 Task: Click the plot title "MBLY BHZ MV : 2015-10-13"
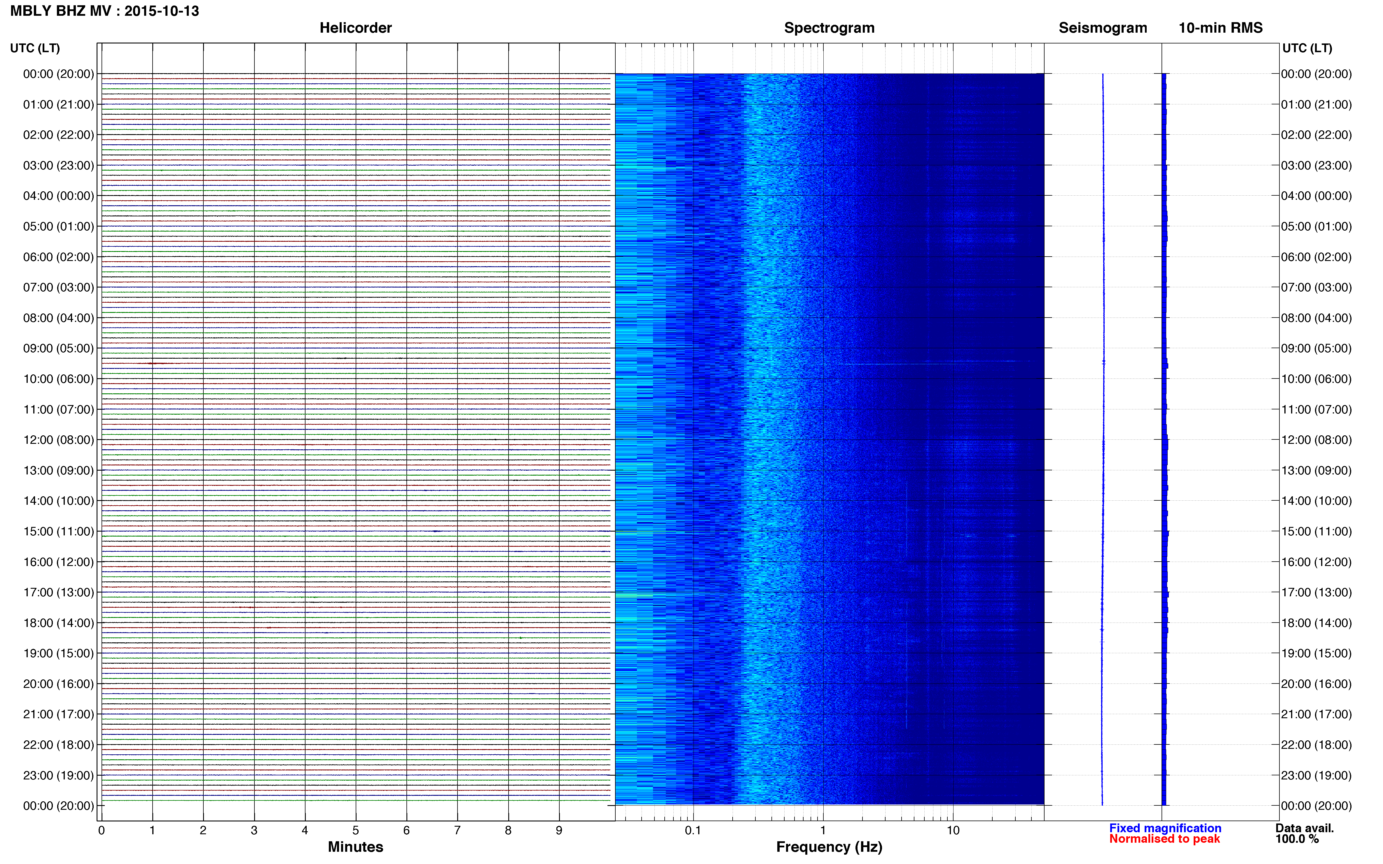(105, 11)
